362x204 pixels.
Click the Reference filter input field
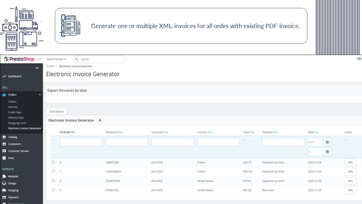[x=127, y=142]
